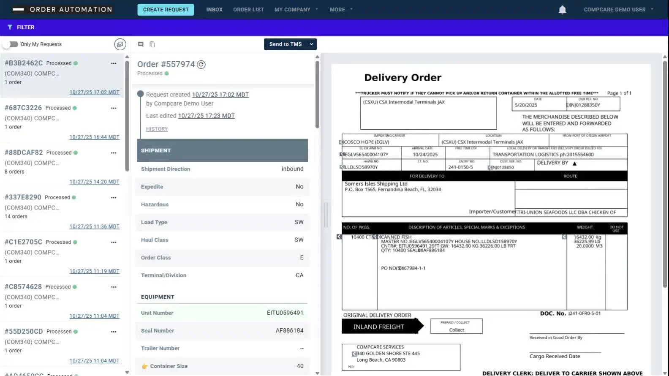
Task: Open timestamp 10/27/25 14:20 MDT link
Action: point(94,182)
